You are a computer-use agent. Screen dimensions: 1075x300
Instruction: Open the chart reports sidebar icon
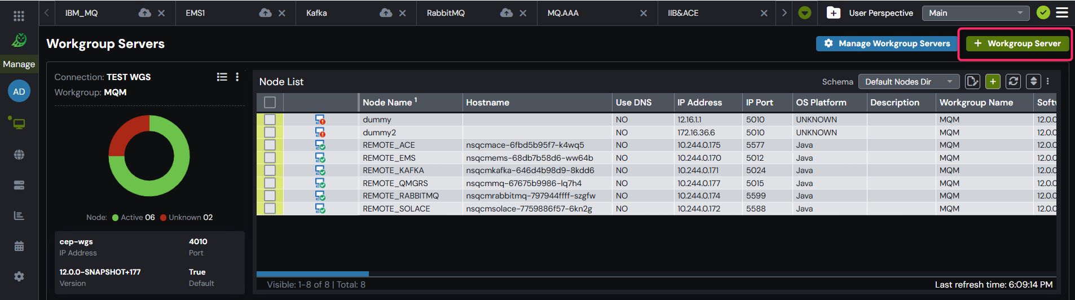19,215
